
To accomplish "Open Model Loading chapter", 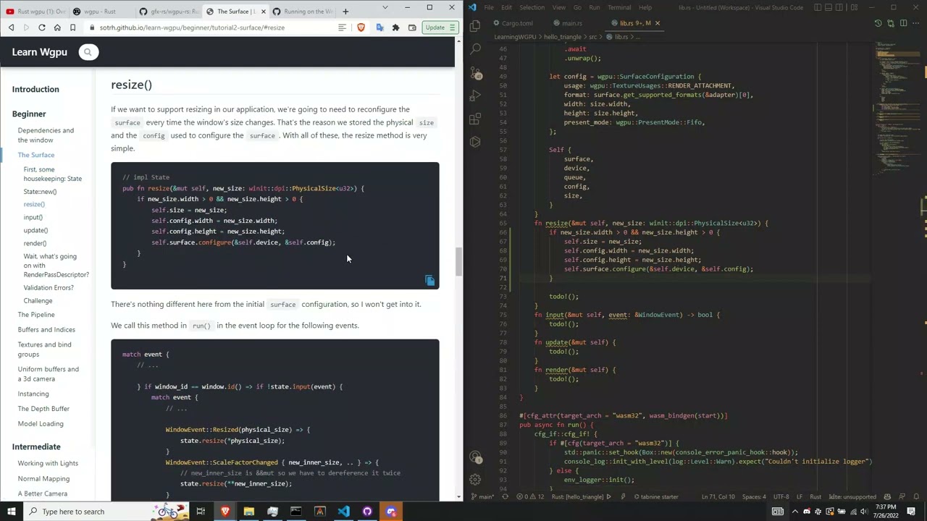I will click(41, 423).
